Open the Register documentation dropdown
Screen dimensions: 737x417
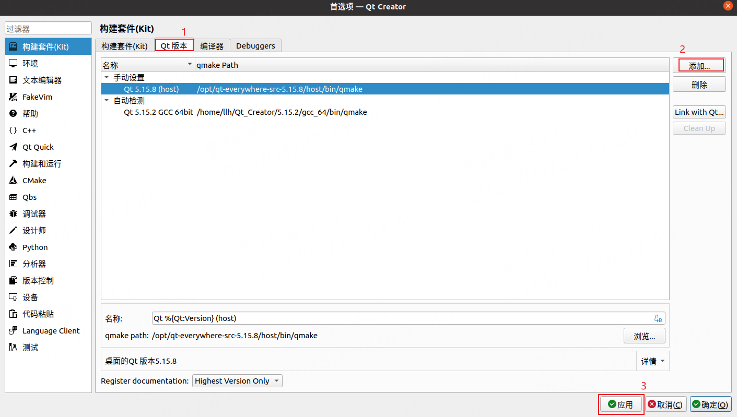click(x=238, y=381)
